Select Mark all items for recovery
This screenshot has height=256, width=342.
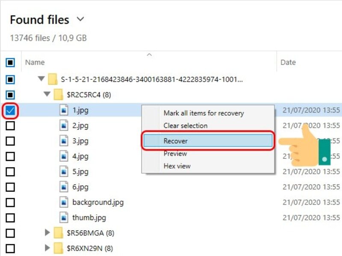coord(204,113)
